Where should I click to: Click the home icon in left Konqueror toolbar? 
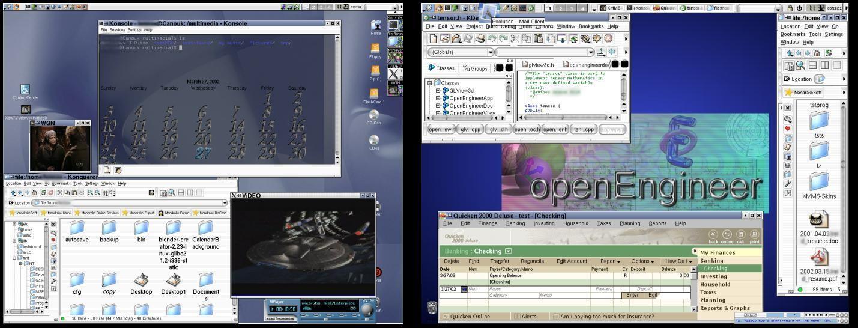click(x=35, y=193)
